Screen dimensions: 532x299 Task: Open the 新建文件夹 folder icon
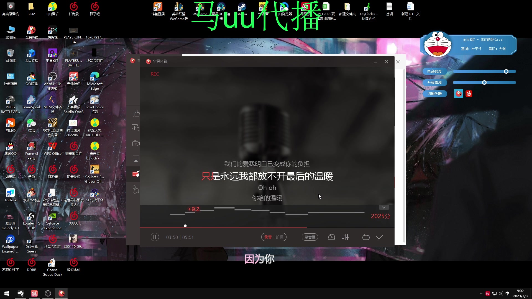click(347, 9)
